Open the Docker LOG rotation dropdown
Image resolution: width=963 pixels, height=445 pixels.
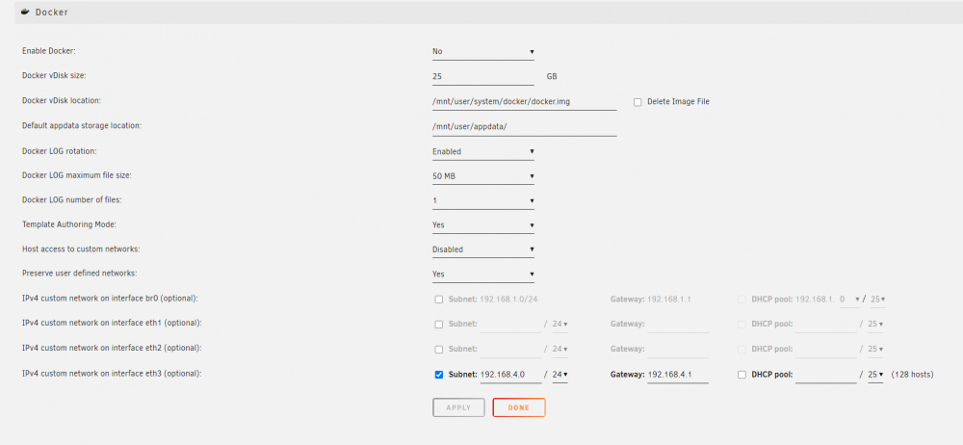483,151
